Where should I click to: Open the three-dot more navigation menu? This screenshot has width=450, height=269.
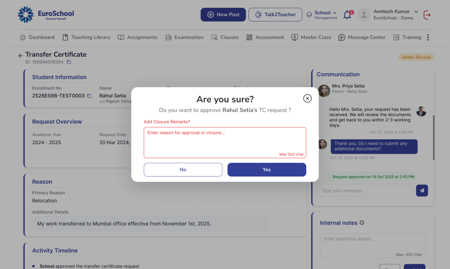(x=428, y=37)
